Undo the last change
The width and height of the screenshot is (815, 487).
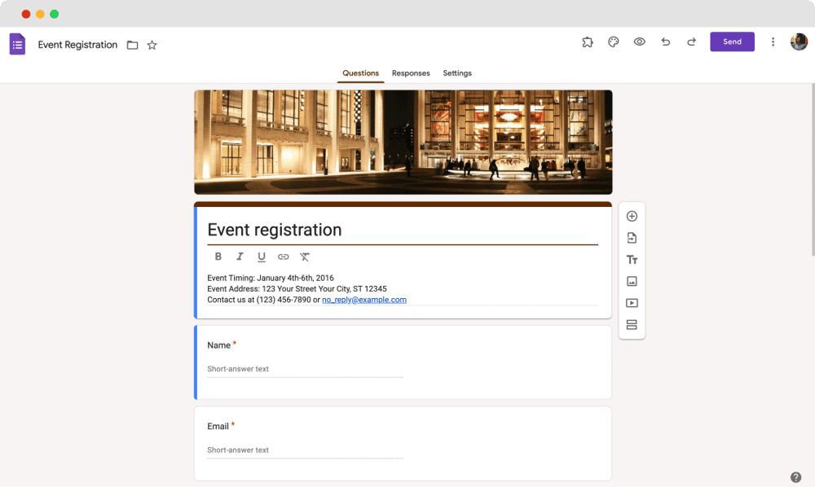click(x=665, y=42)
